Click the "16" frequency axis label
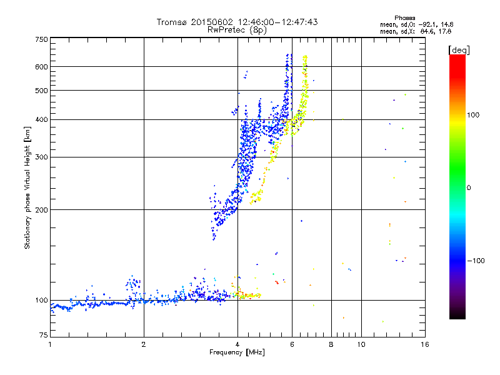This screenshot has height=375, width=500. point(425,344)
